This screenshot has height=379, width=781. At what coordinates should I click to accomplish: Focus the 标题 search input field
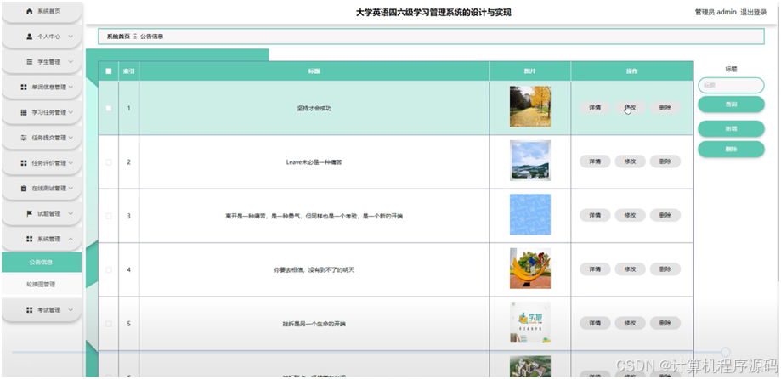tap(731, 85)
